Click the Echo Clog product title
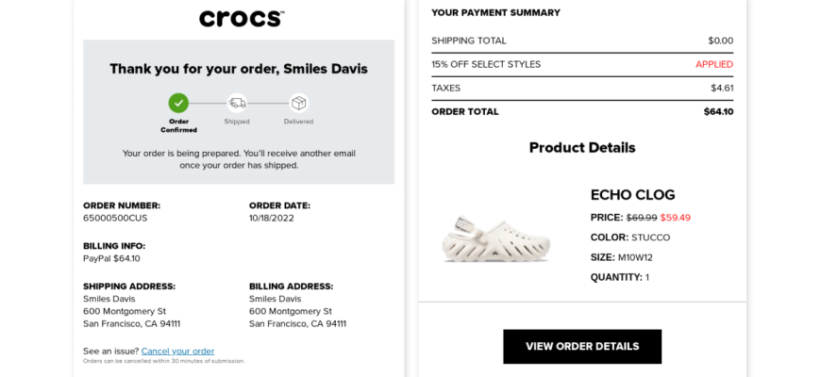821x377 pixels. (x=632, y=195)
